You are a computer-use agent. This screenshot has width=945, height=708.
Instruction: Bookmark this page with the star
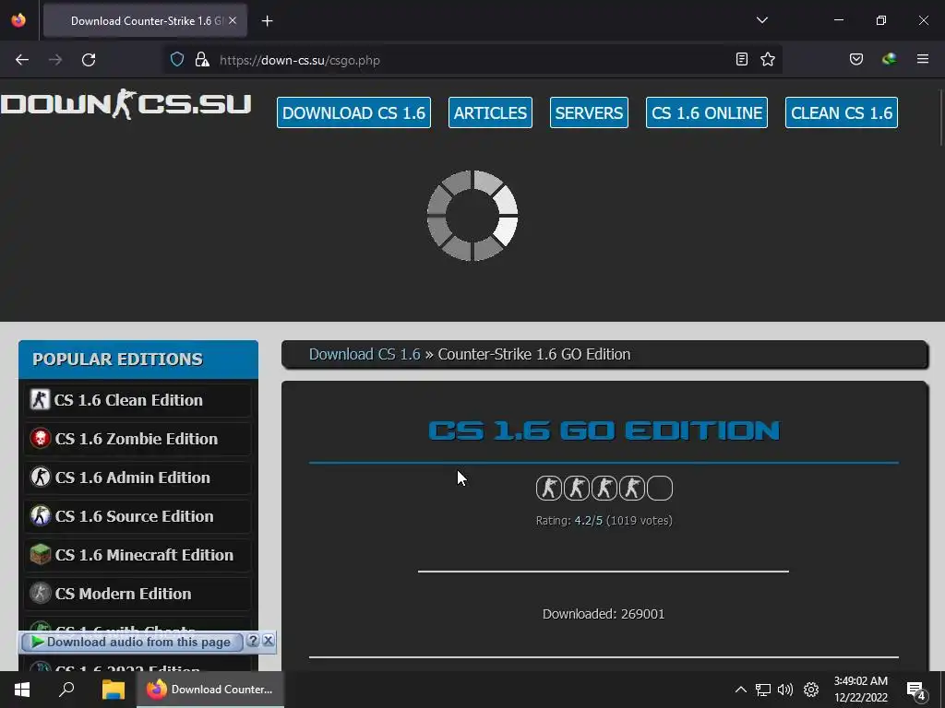click(767, 59)
